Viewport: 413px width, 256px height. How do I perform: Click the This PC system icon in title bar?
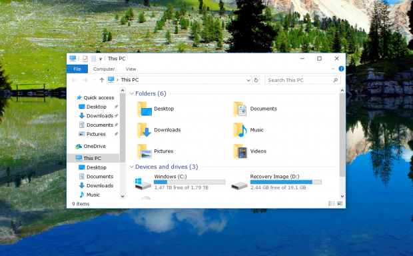[73, 58]
